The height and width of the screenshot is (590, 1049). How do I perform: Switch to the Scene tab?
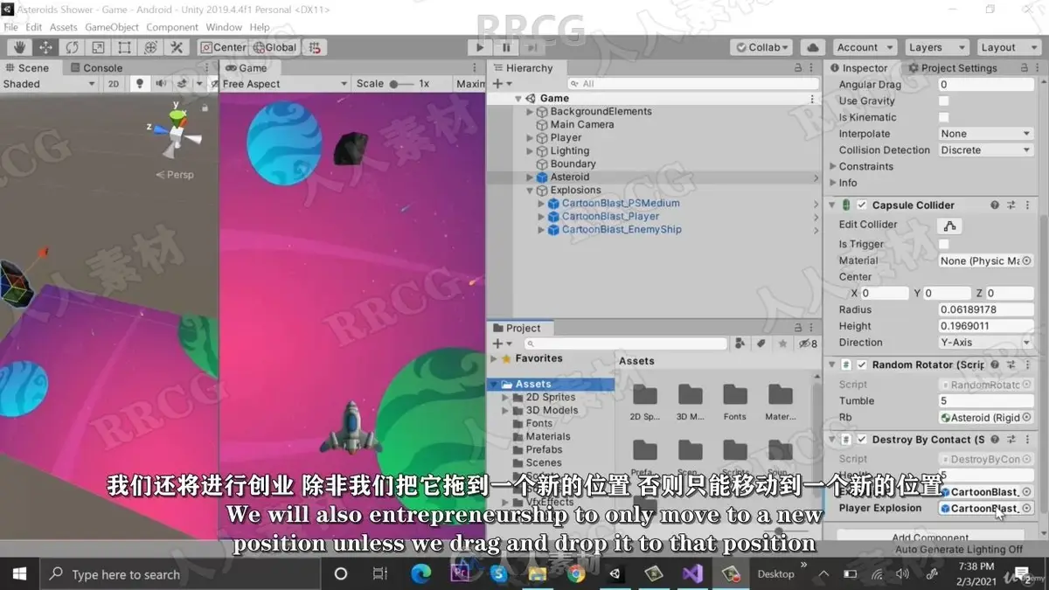coord(27,68)
